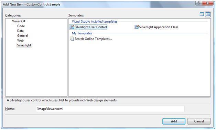
Task: Choose the Code category
Action: pos(21,26)
